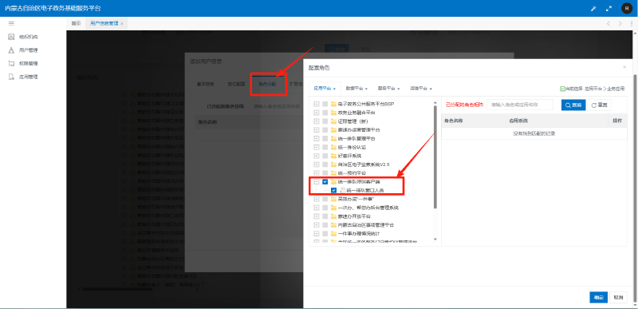Click 用户管理 text in sidebar
638x309 pixels.
coord(29,50)
